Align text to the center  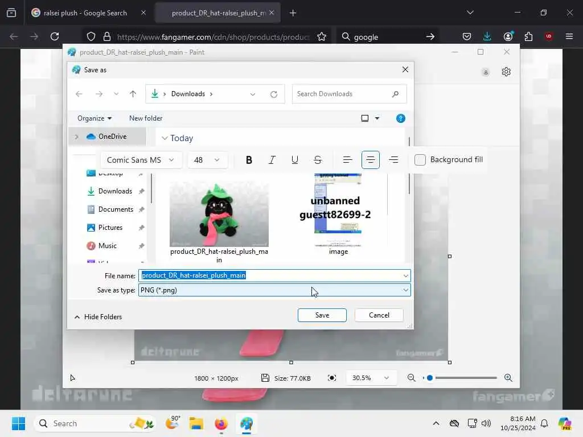point(370,160)
